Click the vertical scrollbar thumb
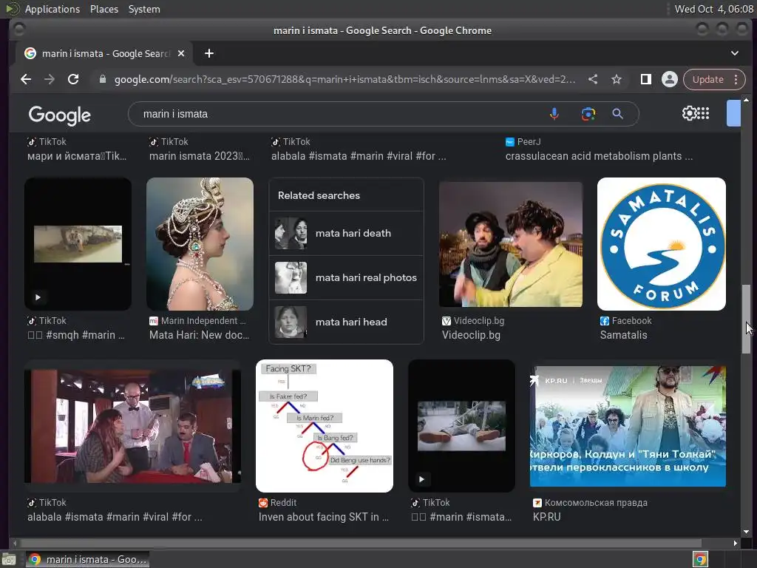 (747, 319)
